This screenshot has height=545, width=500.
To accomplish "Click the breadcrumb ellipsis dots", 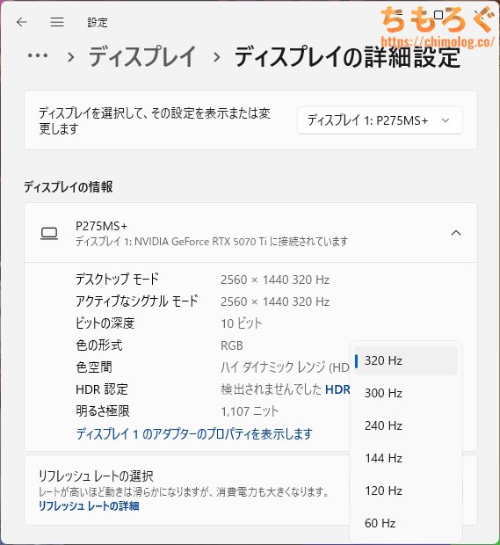I will coord(38,55).
